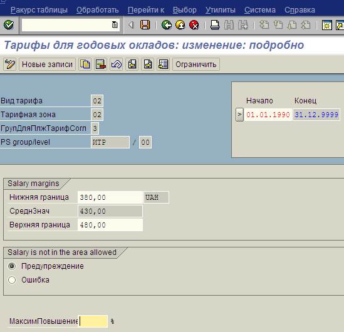Go to the first page icon
This screenshot has height=332, width=344.
coord(264,25)
